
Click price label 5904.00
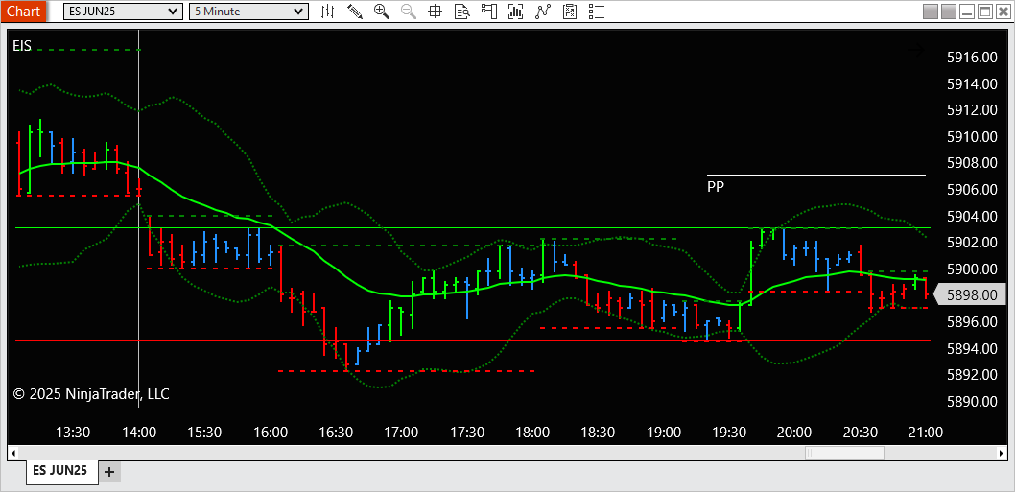pyautogui.click(x=972, y=216)
